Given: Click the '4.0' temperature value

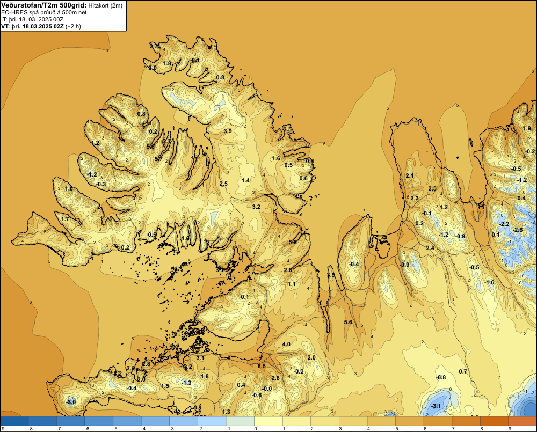Looking at the screenshot, I should (x=286, y=344).
